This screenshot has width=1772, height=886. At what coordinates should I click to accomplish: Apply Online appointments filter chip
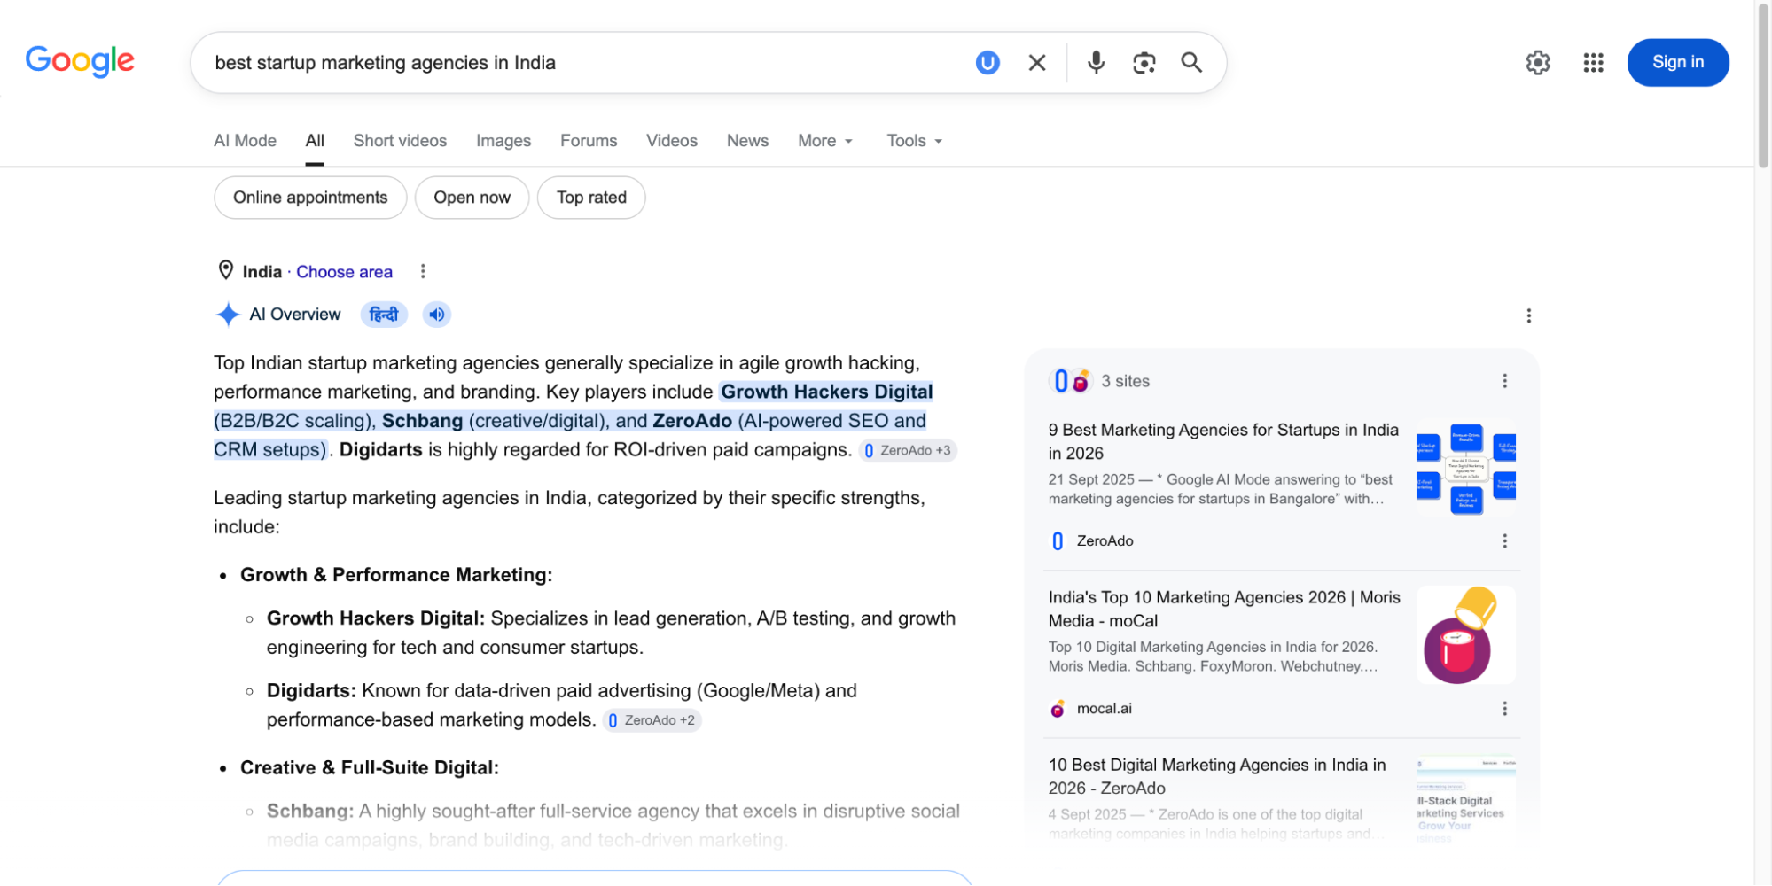310,198
